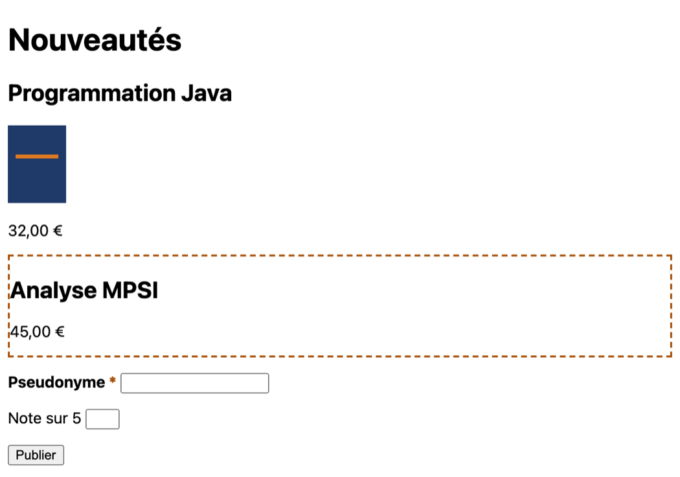Image resolution: width=680 pixels, height=477 pixels.
Task: Submit the form with Publier
Action: pos(36,455)
